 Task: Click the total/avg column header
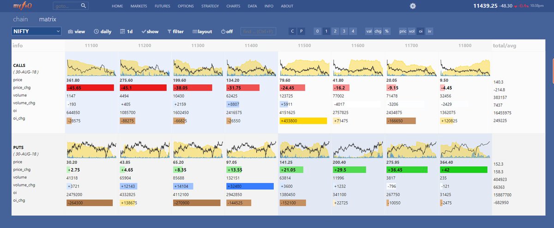(x=504, y=46)
